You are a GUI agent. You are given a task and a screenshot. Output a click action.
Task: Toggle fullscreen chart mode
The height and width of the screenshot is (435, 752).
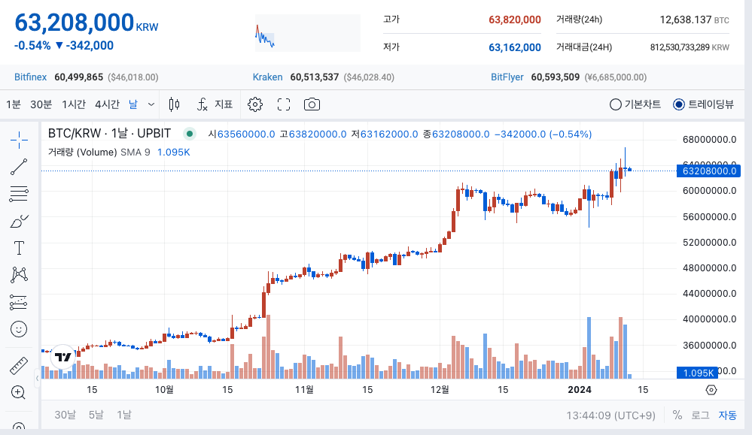pos(284,104)
